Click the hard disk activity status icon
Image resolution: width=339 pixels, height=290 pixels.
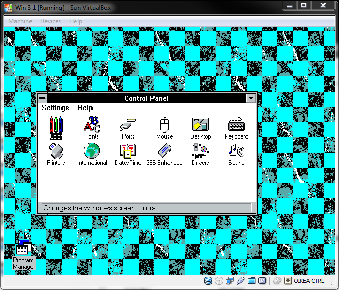coord(208,281)
